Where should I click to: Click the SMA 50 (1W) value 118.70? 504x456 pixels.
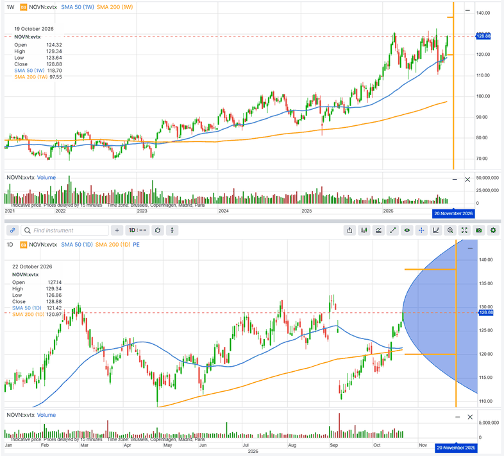click(x=55, y=71)
